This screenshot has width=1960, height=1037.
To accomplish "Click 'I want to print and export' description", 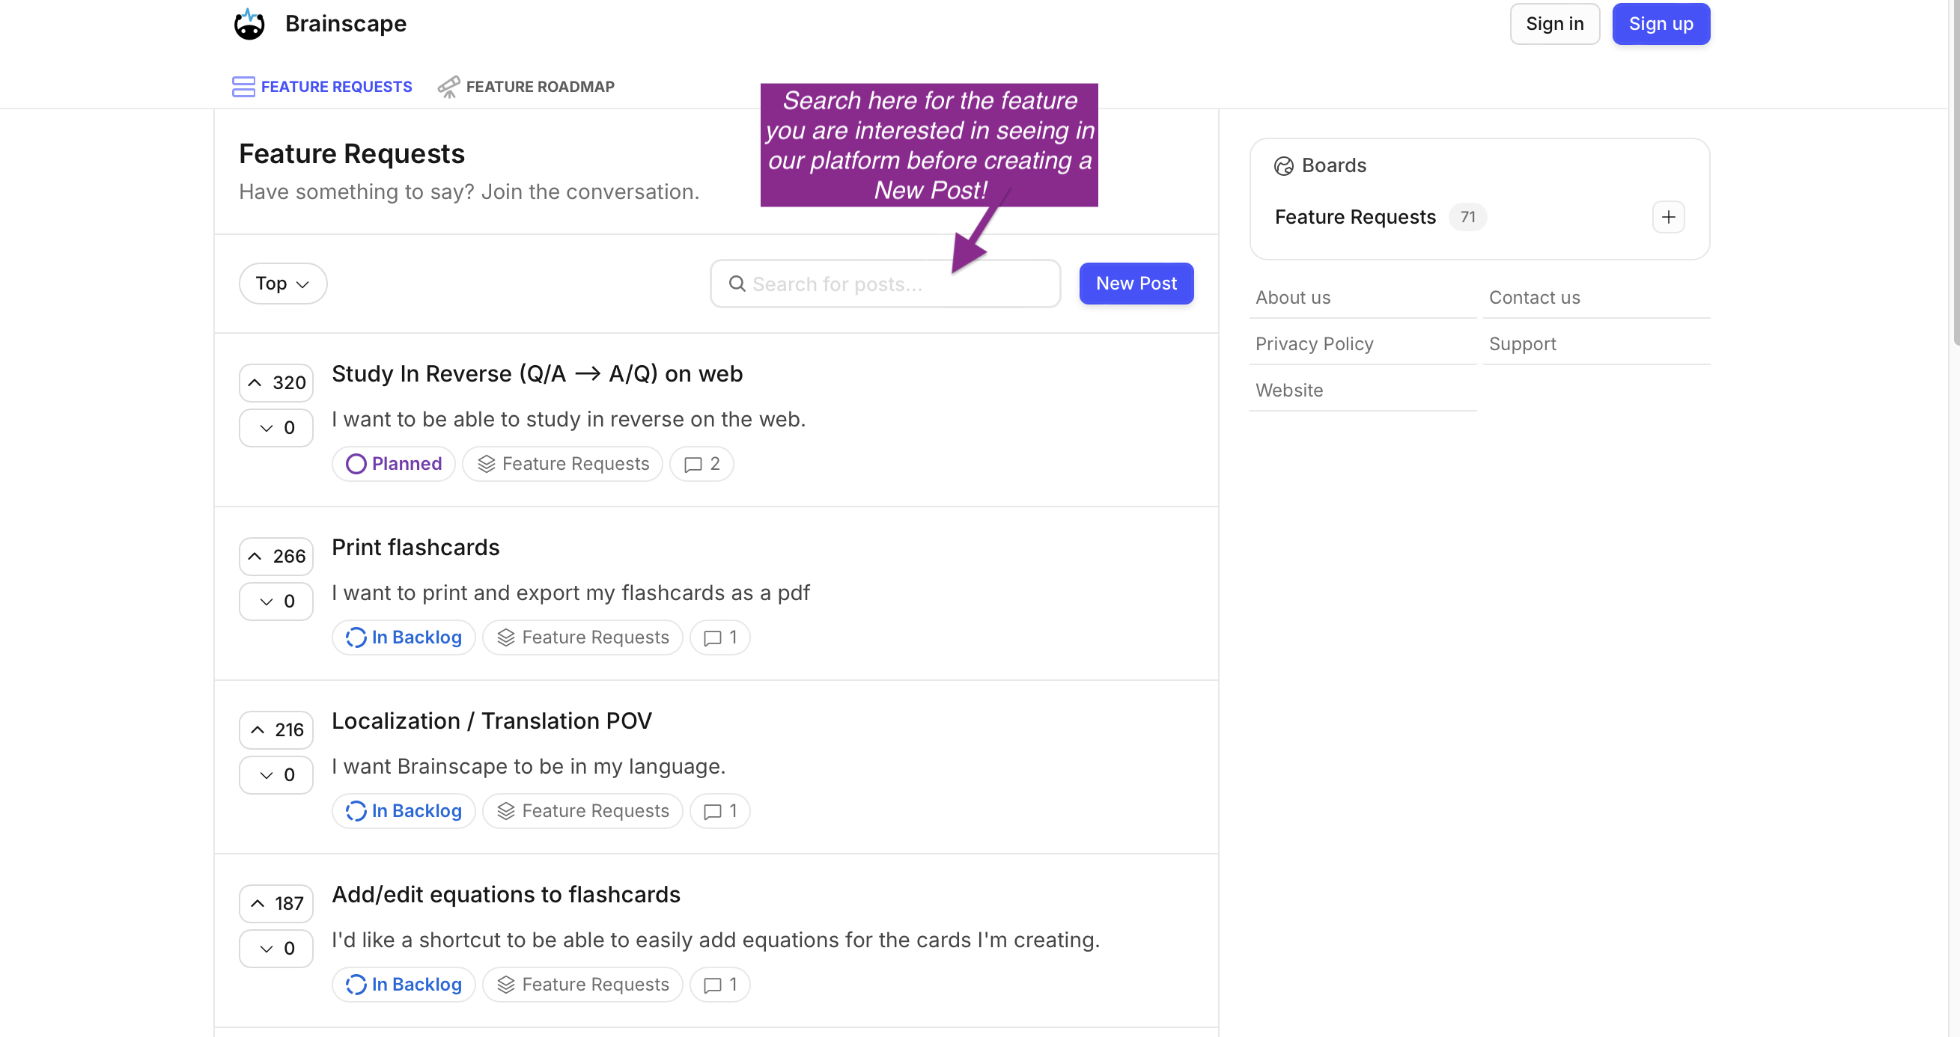I will (x=570, y=593).
